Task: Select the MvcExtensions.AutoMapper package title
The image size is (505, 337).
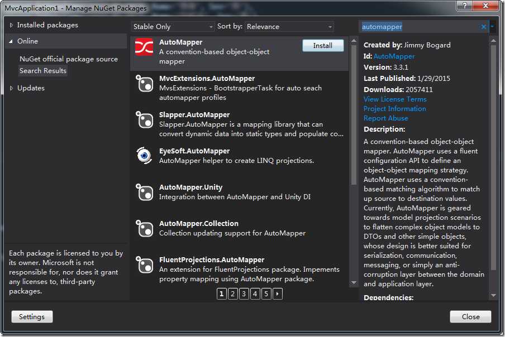Action: [x=207, y=79]
